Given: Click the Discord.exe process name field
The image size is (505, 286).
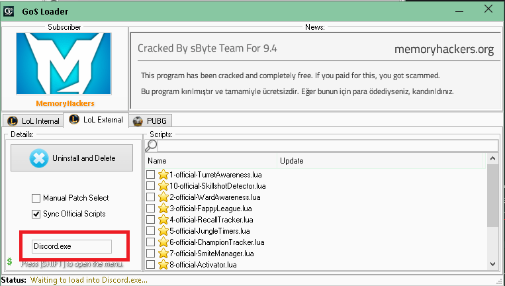Looking at the screenshot, I should 71,246.
